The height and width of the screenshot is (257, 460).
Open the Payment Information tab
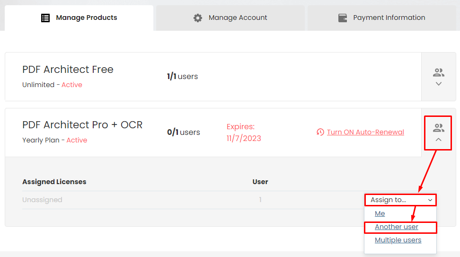pyautogui.click(x=381, y=18)
